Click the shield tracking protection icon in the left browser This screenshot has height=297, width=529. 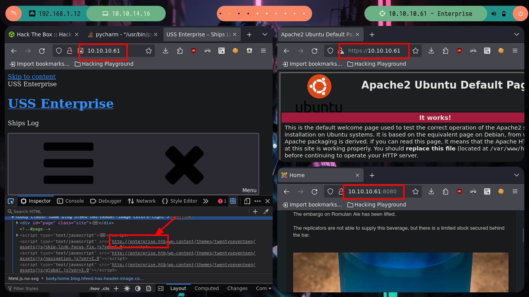59,51
